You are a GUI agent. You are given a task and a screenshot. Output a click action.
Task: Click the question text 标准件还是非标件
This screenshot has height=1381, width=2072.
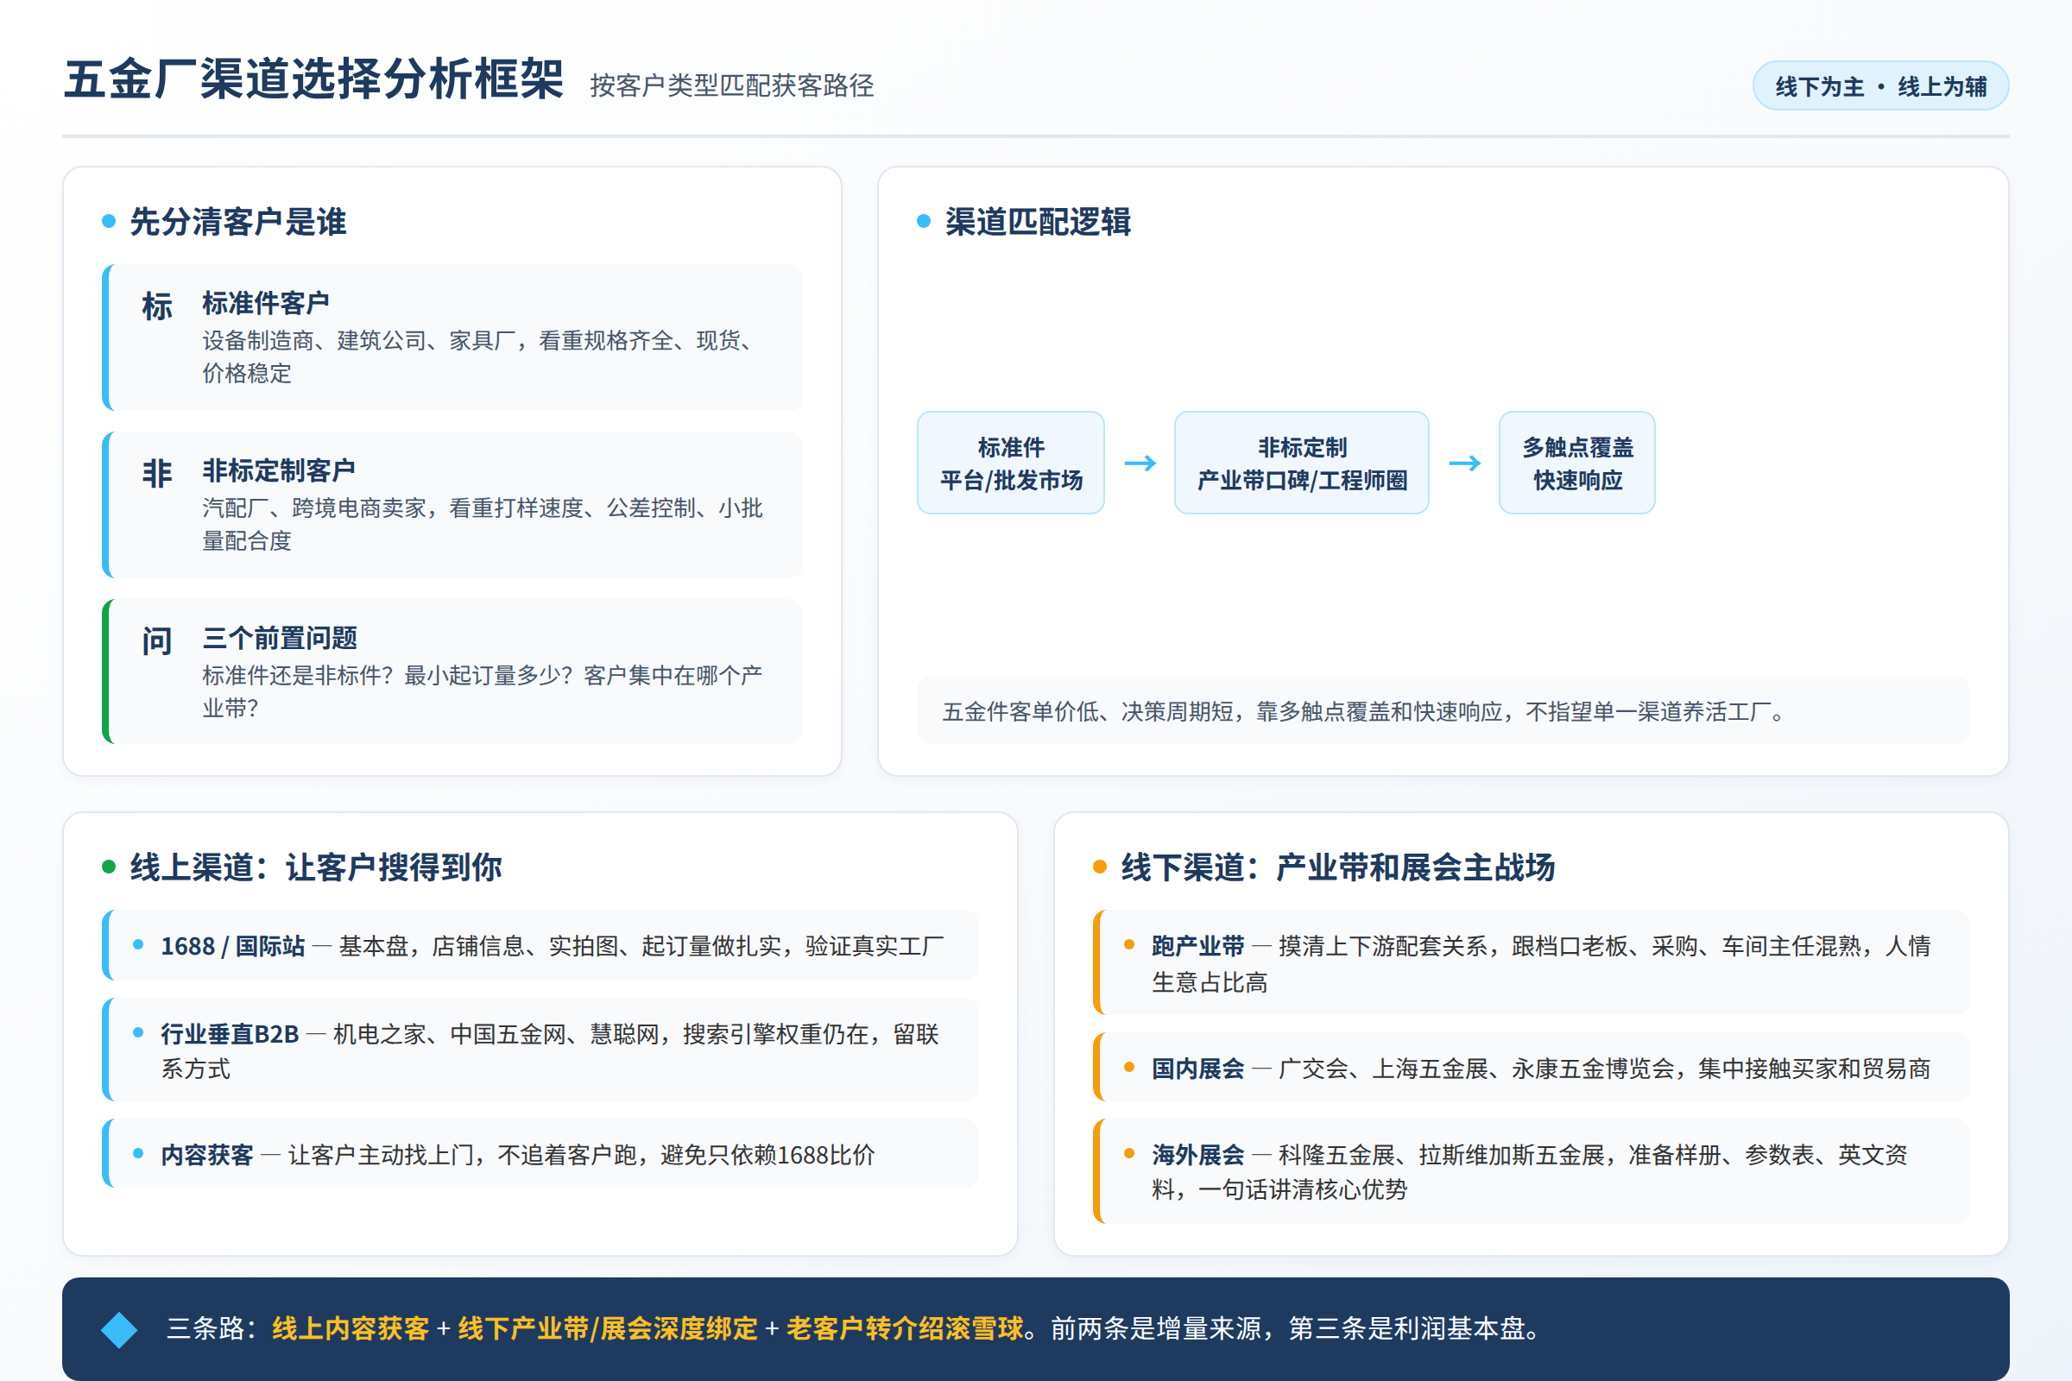(x=482, y=691)
